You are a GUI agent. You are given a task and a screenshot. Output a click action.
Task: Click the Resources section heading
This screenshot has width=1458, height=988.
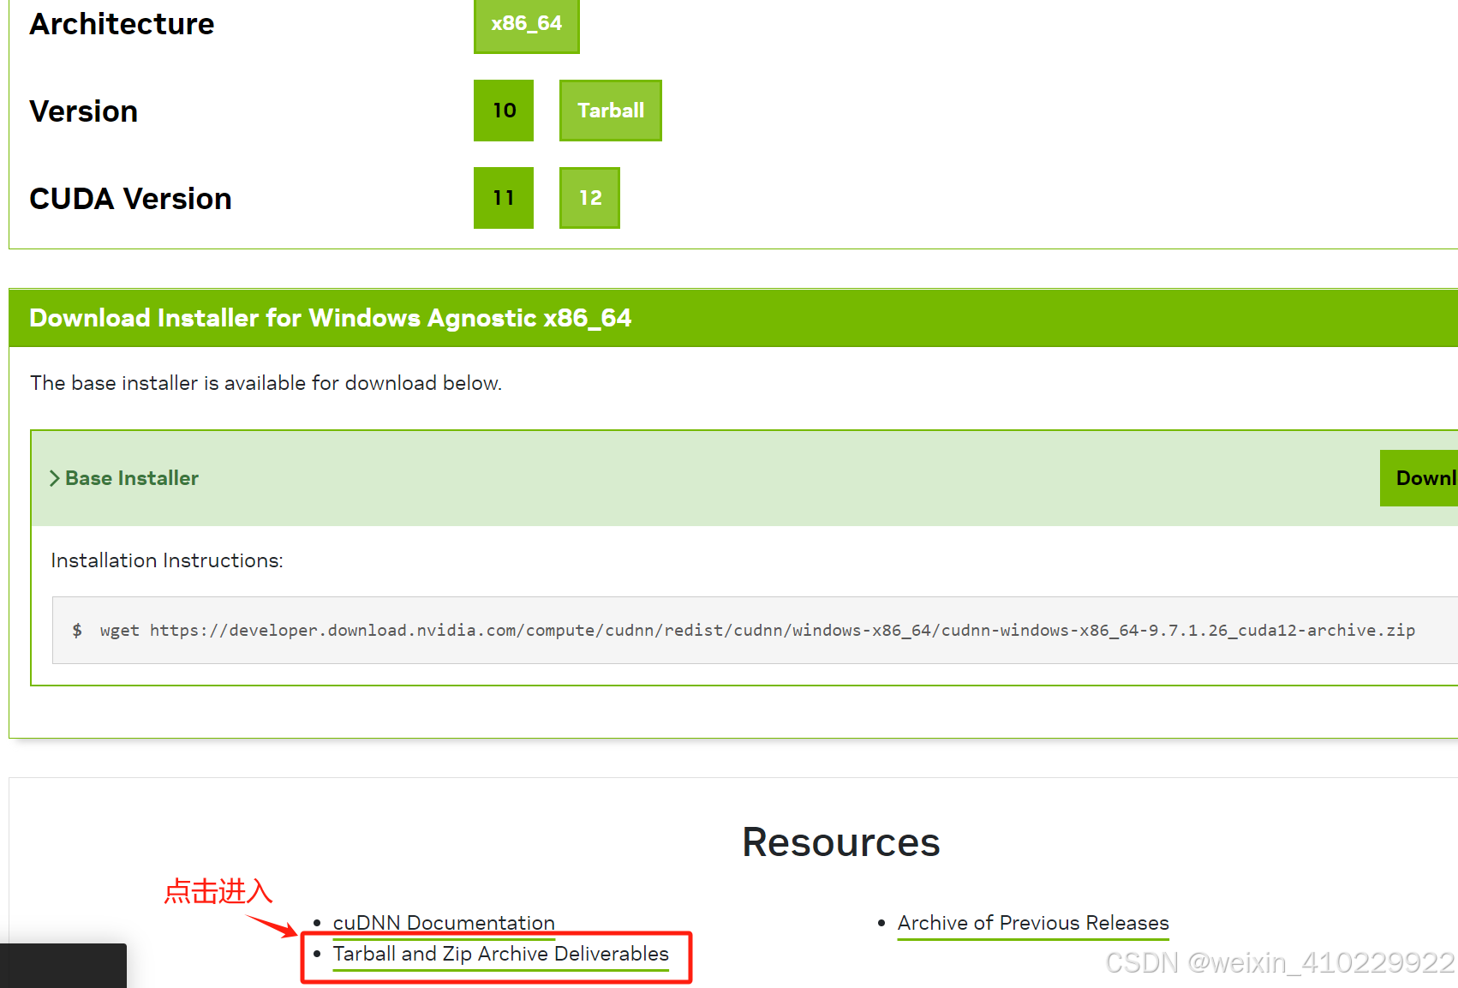click(841, 842)
